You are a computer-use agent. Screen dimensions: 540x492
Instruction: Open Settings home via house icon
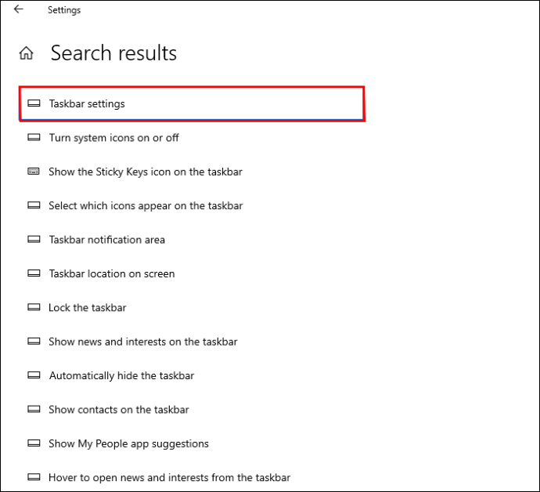point(26,53)
